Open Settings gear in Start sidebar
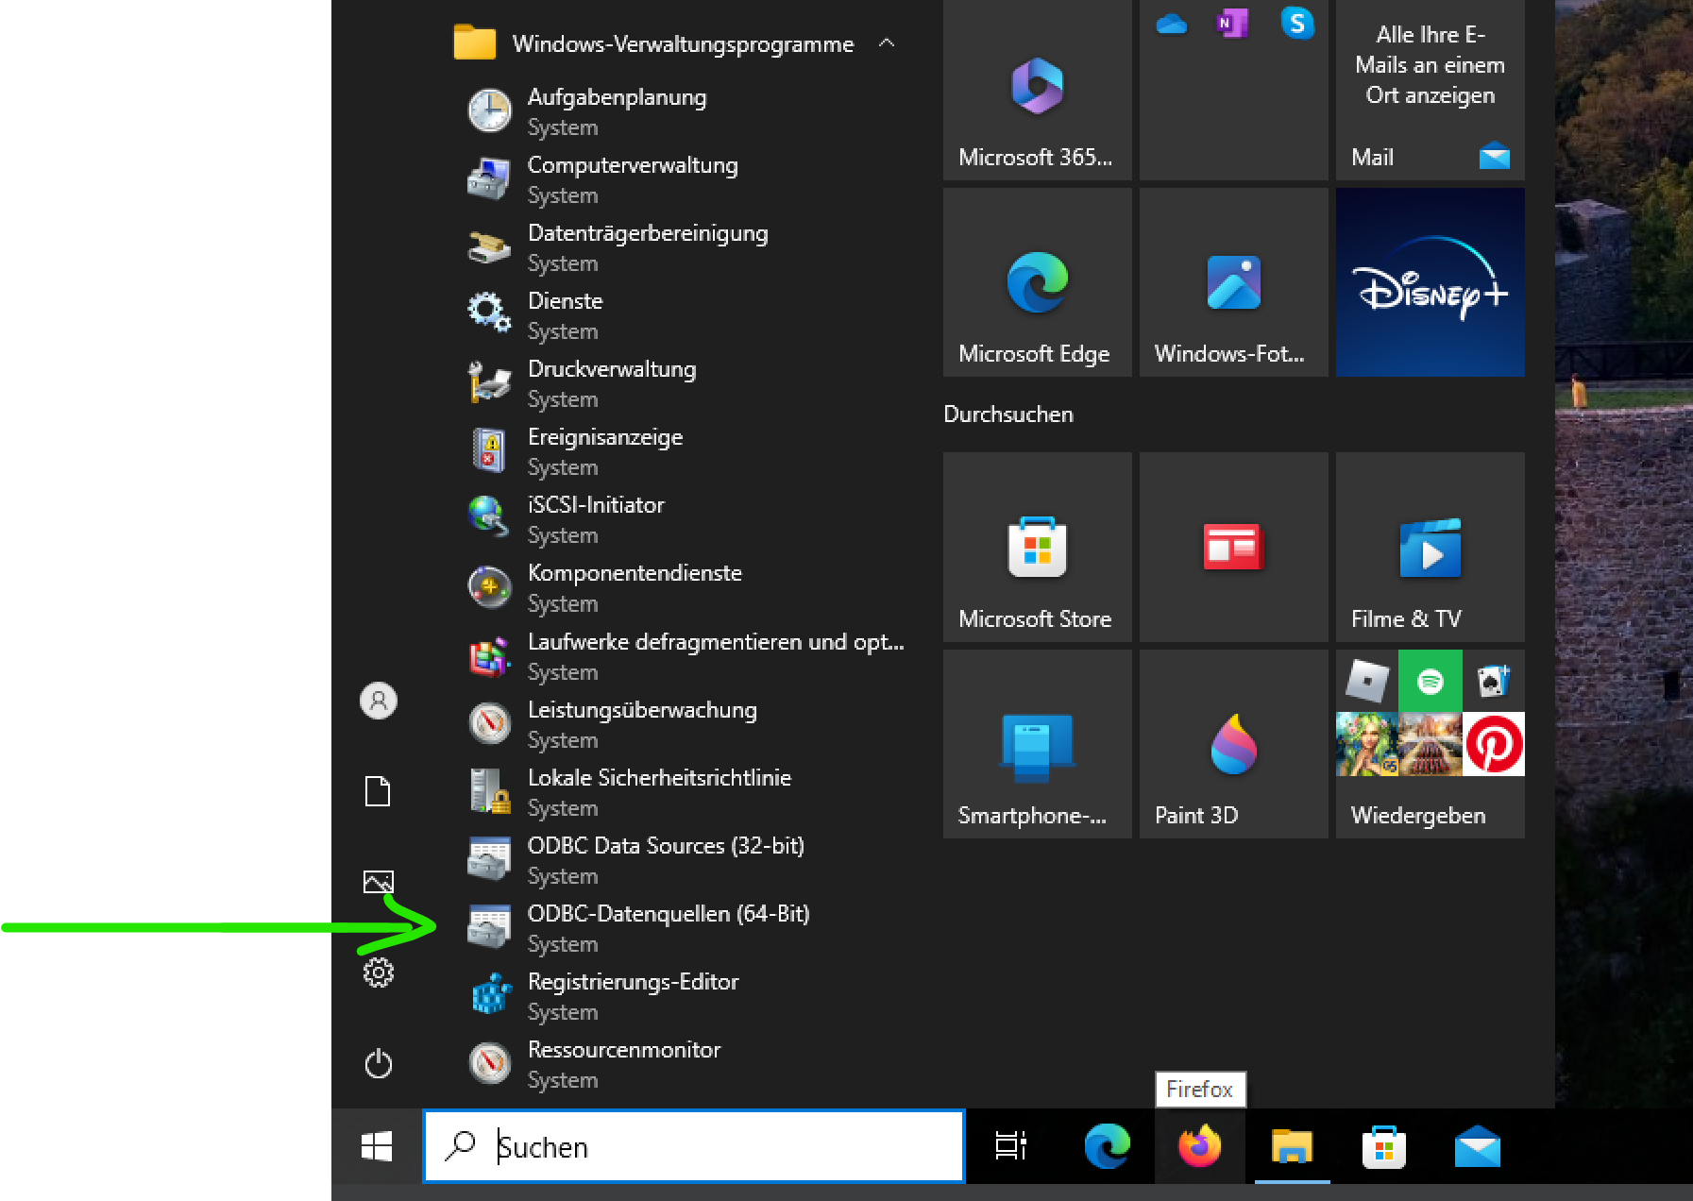 click(378, 973)
